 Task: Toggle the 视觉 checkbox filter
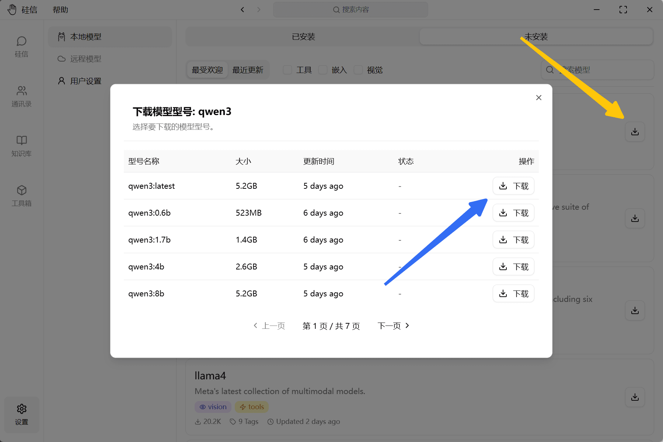(x=358, y=70)
